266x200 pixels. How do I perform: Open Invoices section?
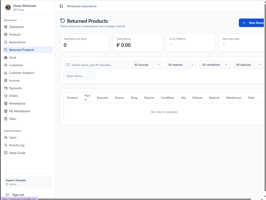28,81
